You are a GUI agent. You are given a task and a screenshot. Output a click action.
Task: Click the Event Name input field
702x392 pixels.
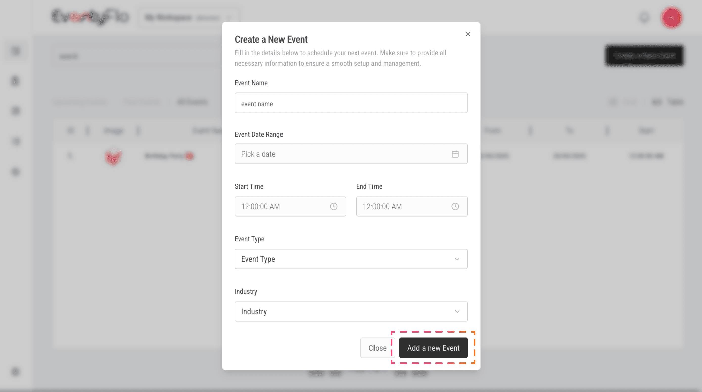351,103
